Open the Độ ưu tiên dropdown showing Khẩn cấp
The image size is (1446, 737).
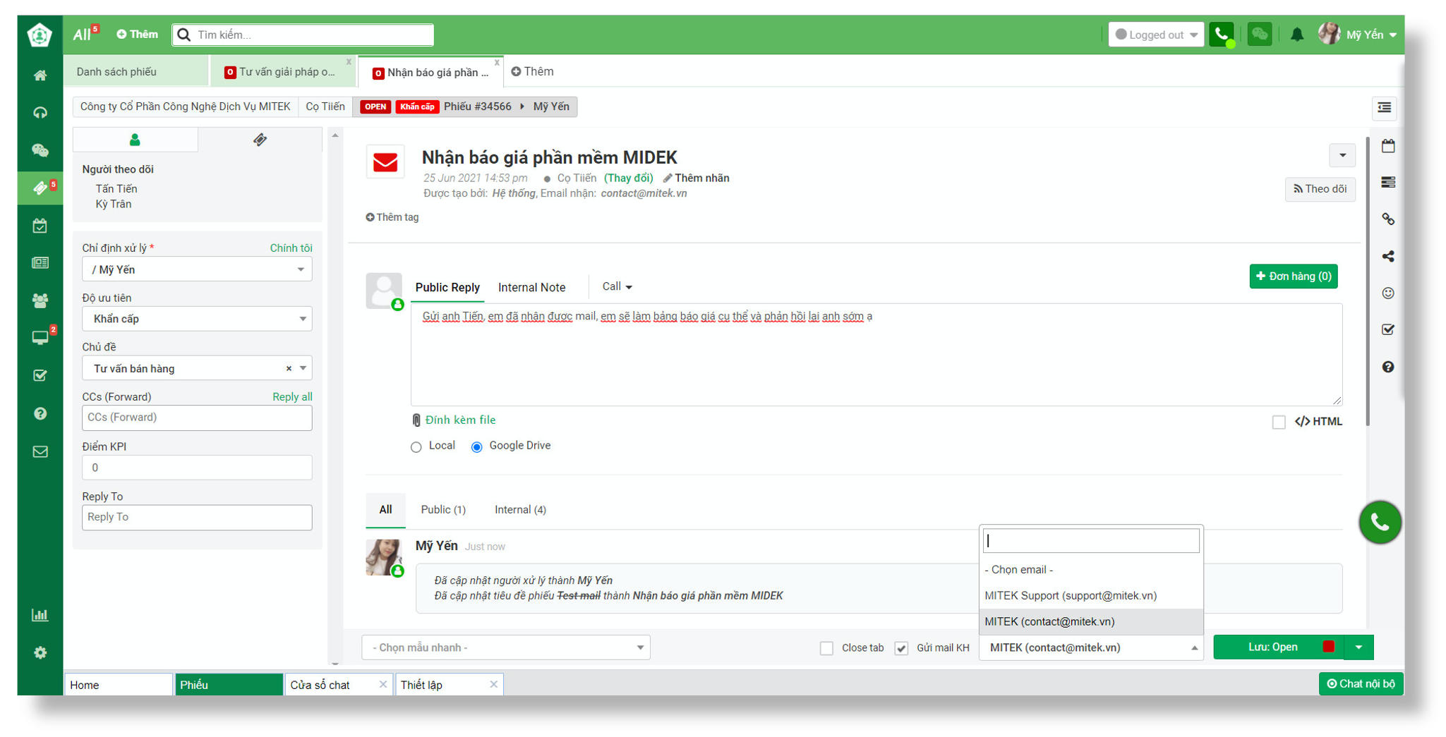tap(197, 319)
